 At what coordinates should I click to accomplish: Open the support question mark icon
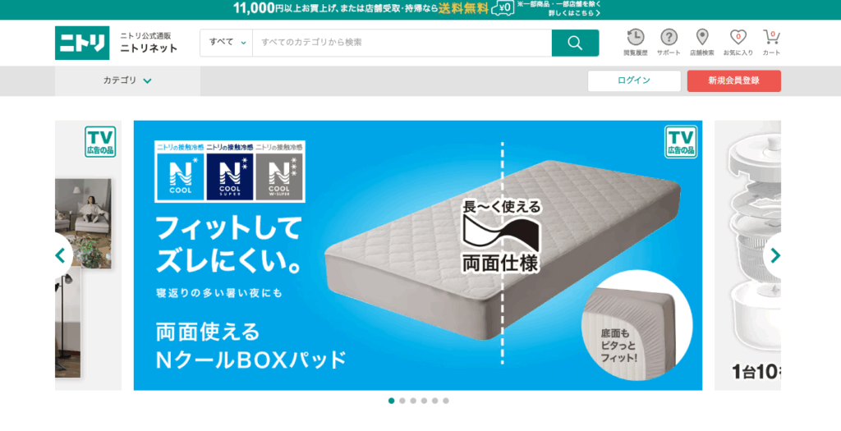[x=669, y=37]
